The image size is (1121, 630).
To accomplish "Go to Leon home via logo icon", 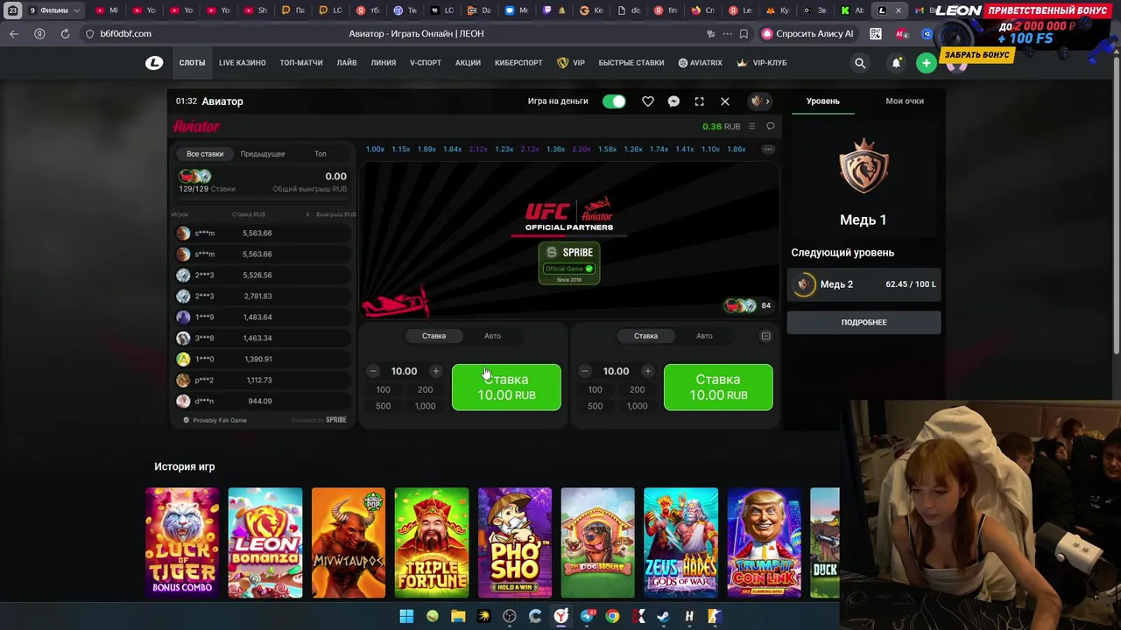I will click(x=154, y=63).
